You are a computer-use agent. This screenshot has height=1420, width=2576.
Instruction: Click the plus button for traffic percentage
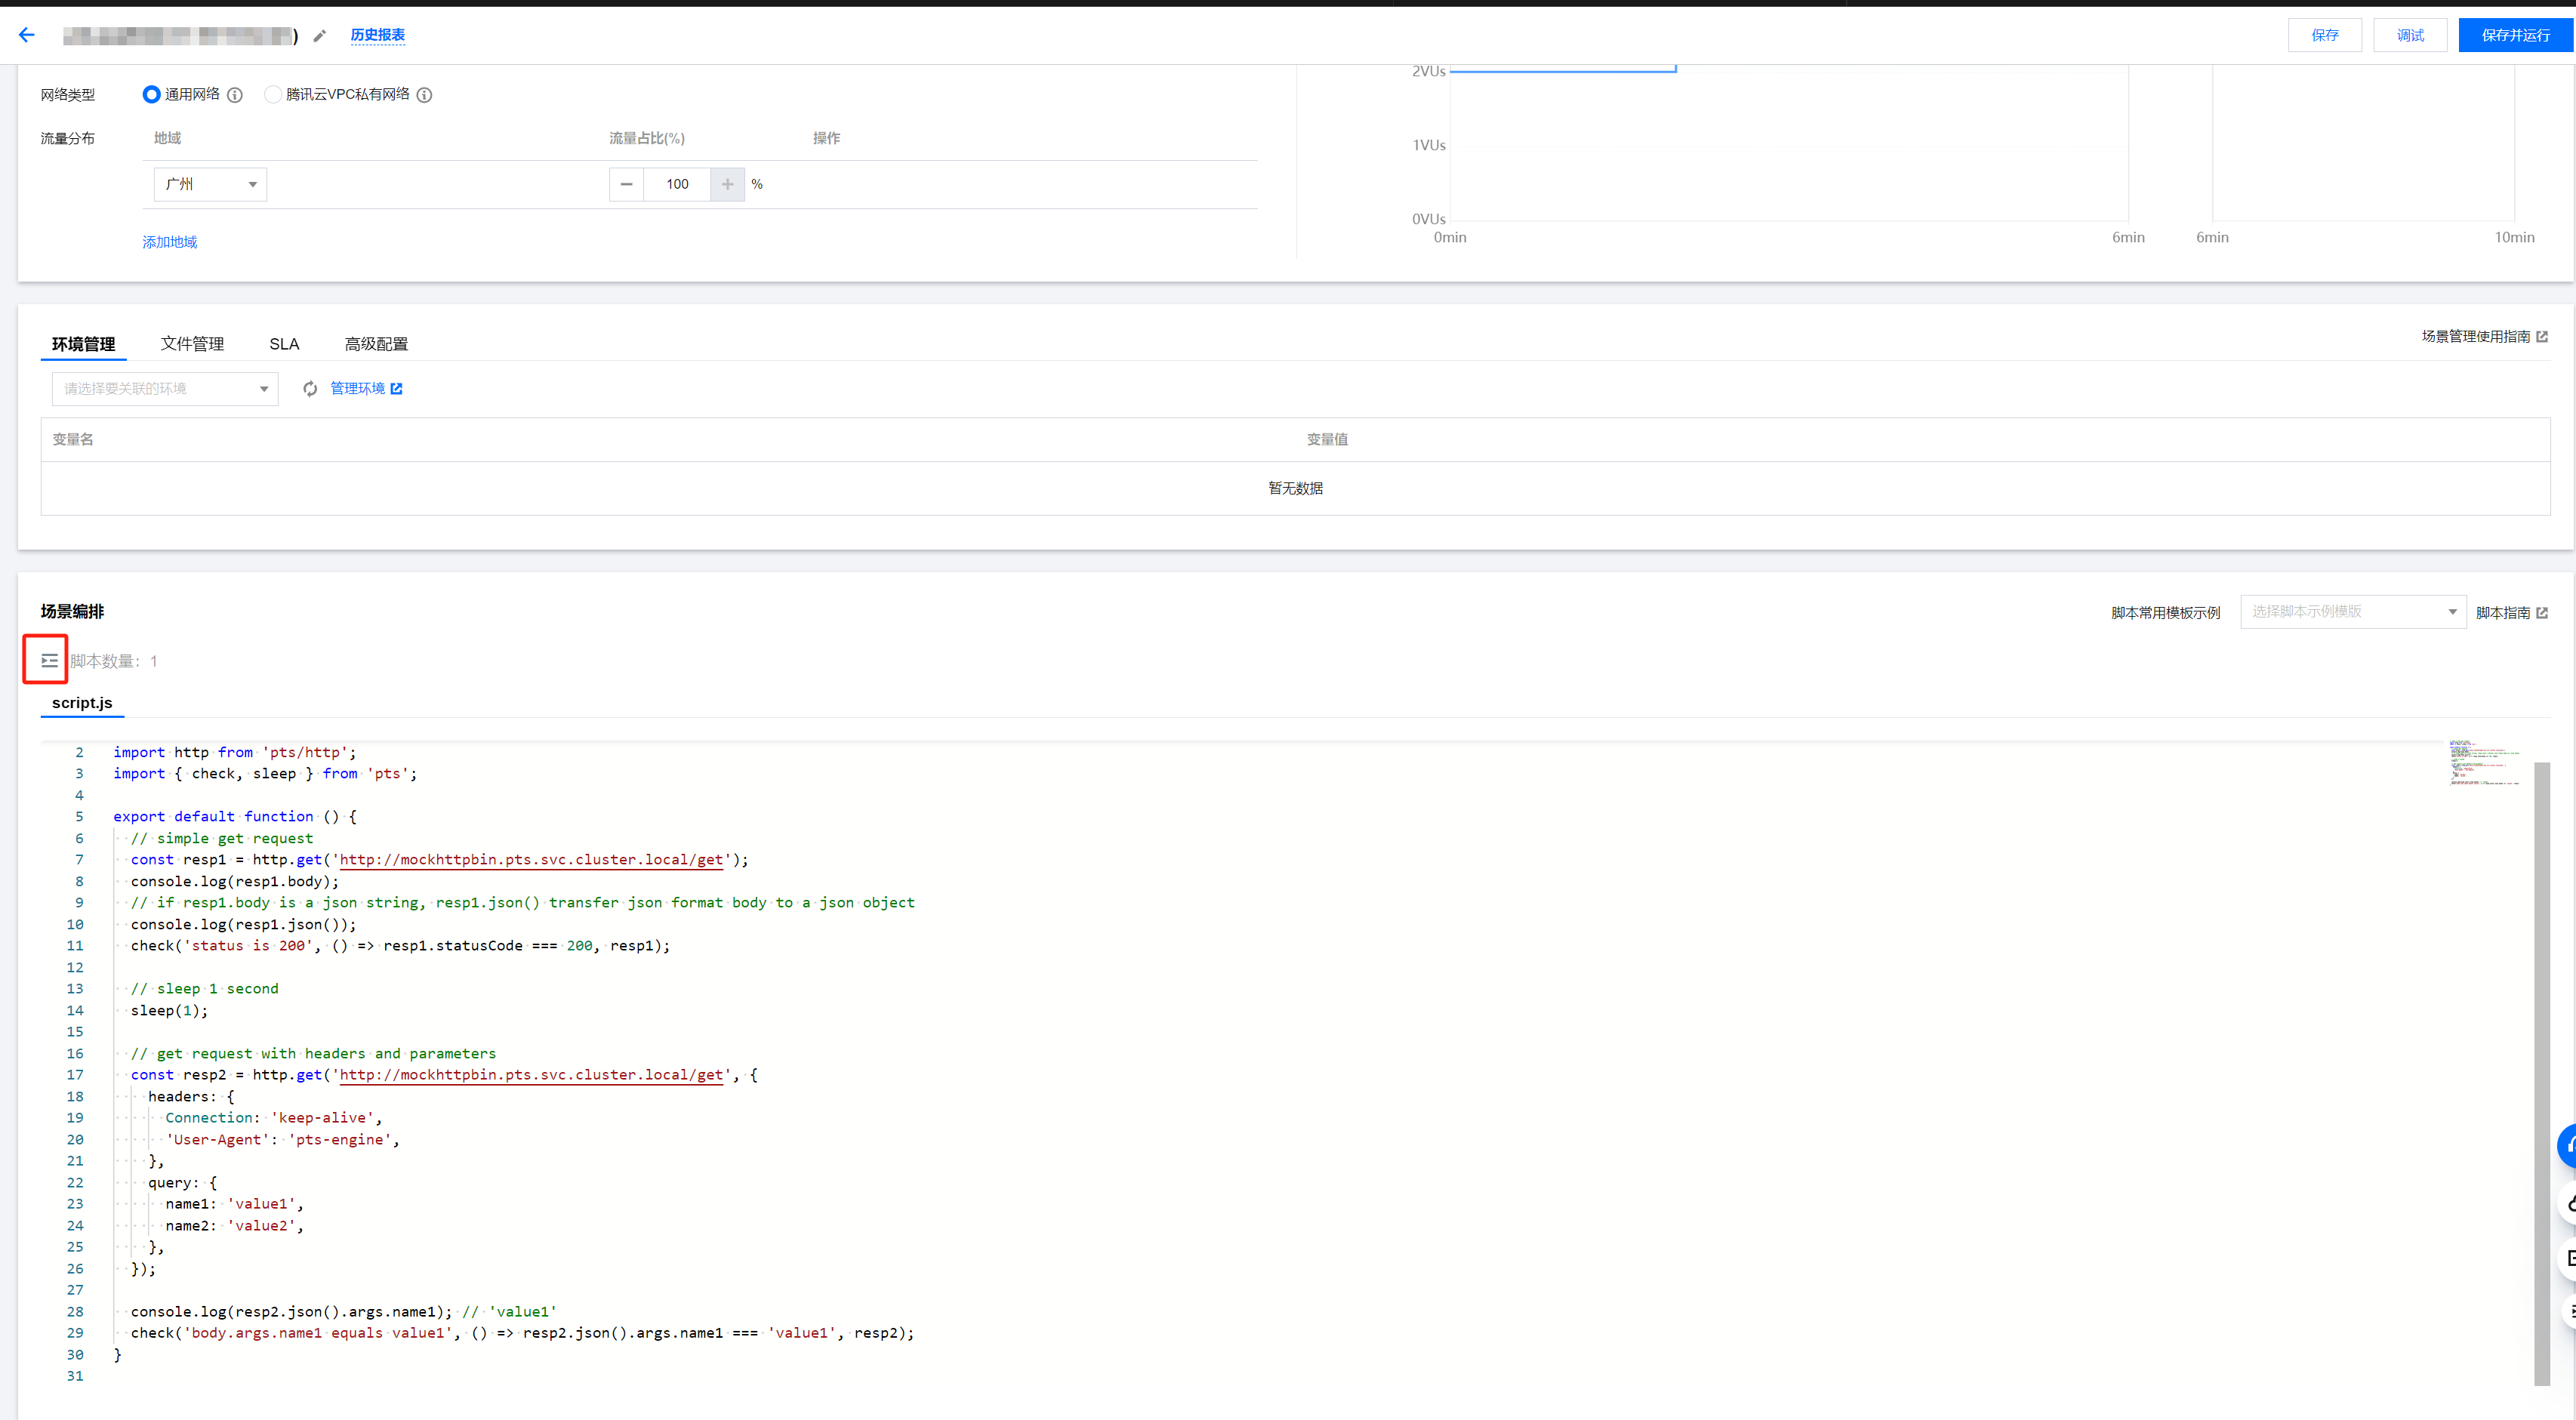click(x=727, y=184)
